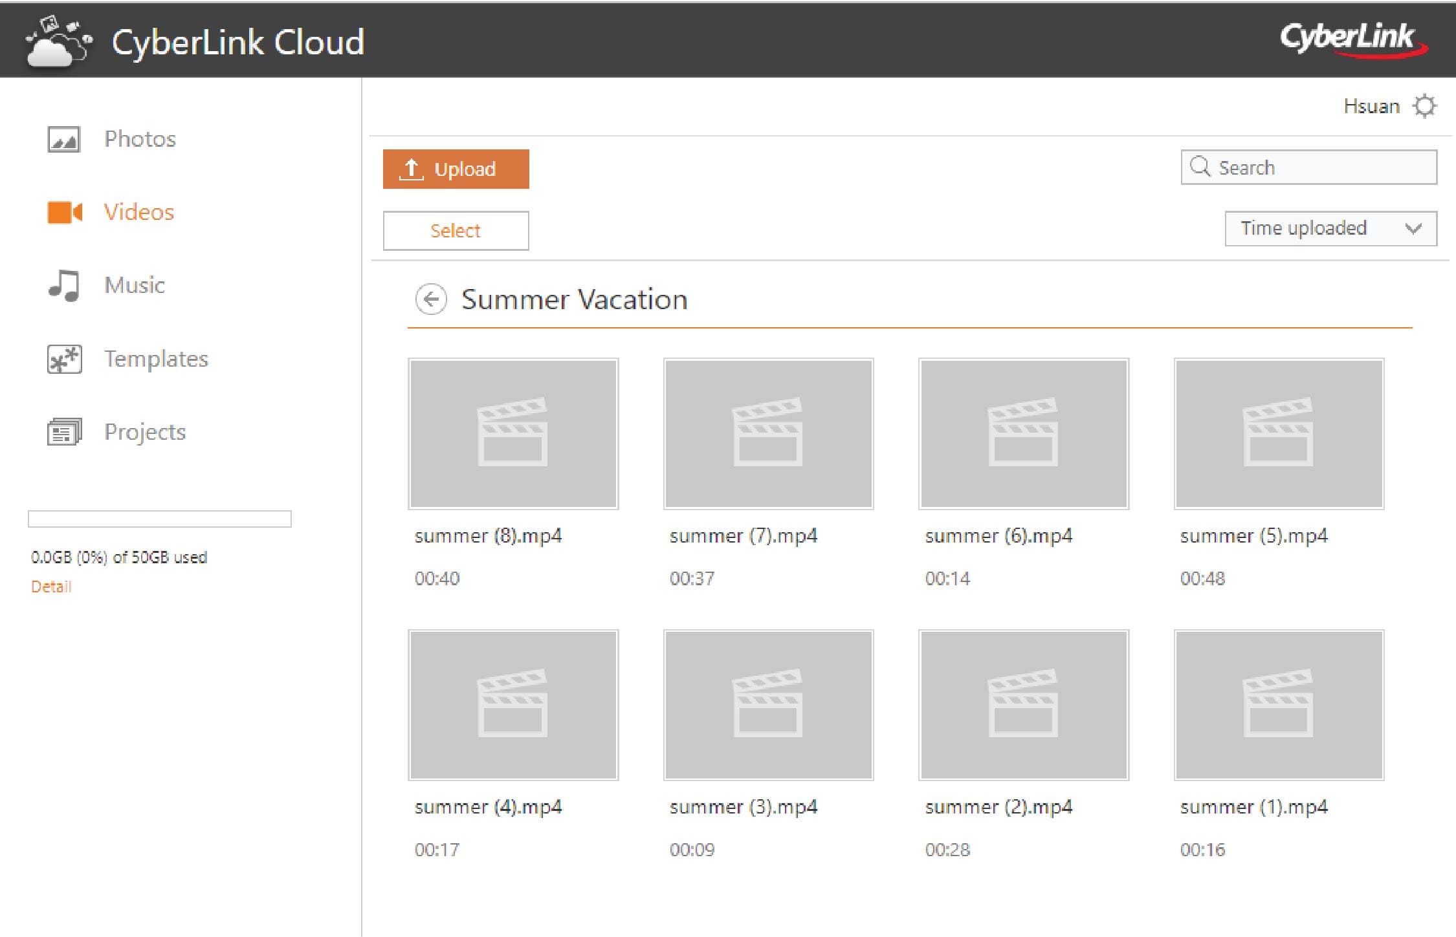1456x937 pixels.
Task: Open the Music menu label
Action: (x=135, y=285)
